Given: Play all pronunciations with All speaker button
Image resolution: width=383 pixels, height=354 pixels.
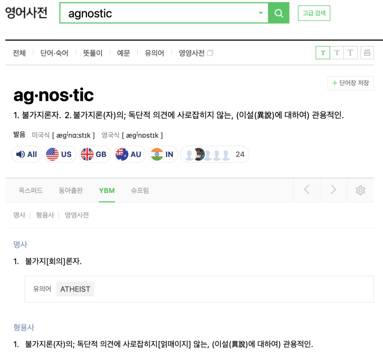Looking at the screenshot, I should click(27, 154).
